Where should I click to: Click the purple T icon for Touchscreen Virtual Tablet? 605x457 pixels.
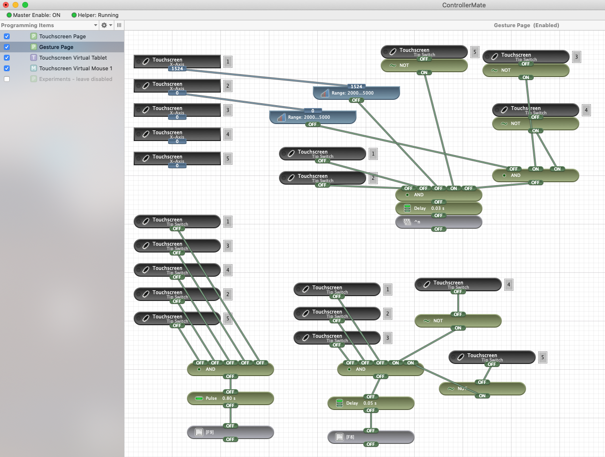[x=34, y=58]
